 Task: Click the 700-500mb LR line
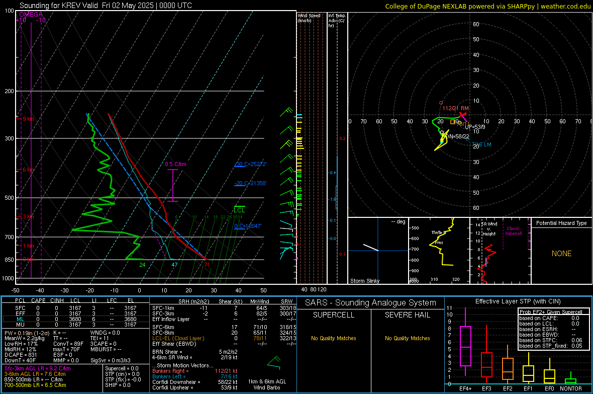pos(35,385)
